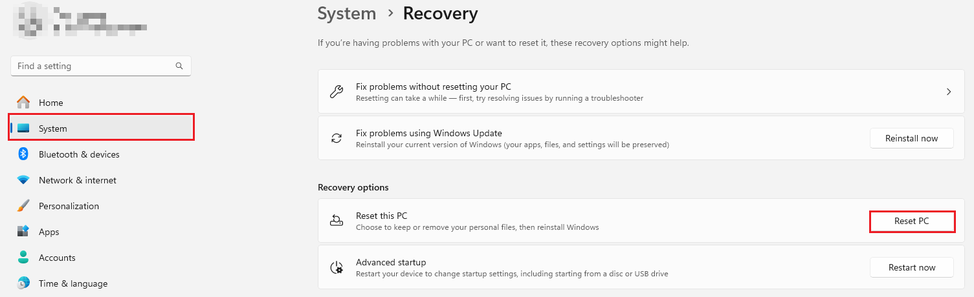Click the Network wifi icon
The image size is (974, 297).
coord(23,180)
